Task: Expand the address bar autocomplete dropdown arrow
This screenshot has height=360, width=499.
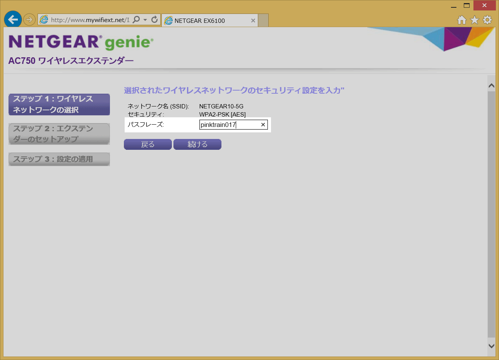Action: tap(145, 20)
